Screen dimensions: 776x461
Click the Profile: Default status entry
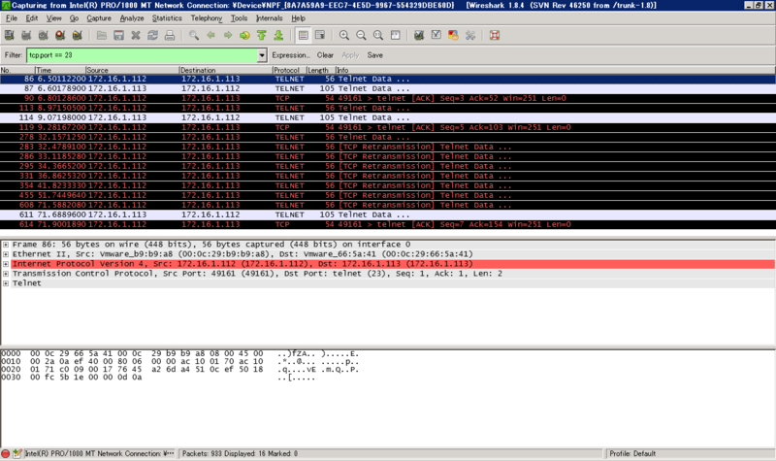point(632,453)
